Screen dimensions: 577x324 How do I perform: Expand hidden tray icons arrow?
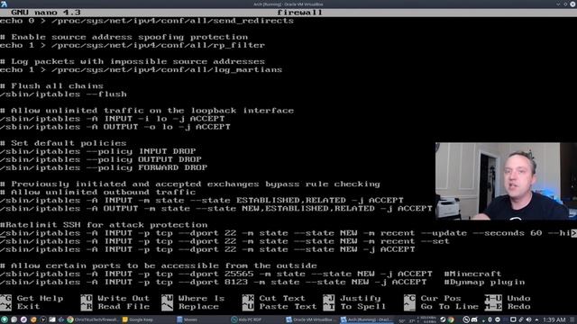537,319
